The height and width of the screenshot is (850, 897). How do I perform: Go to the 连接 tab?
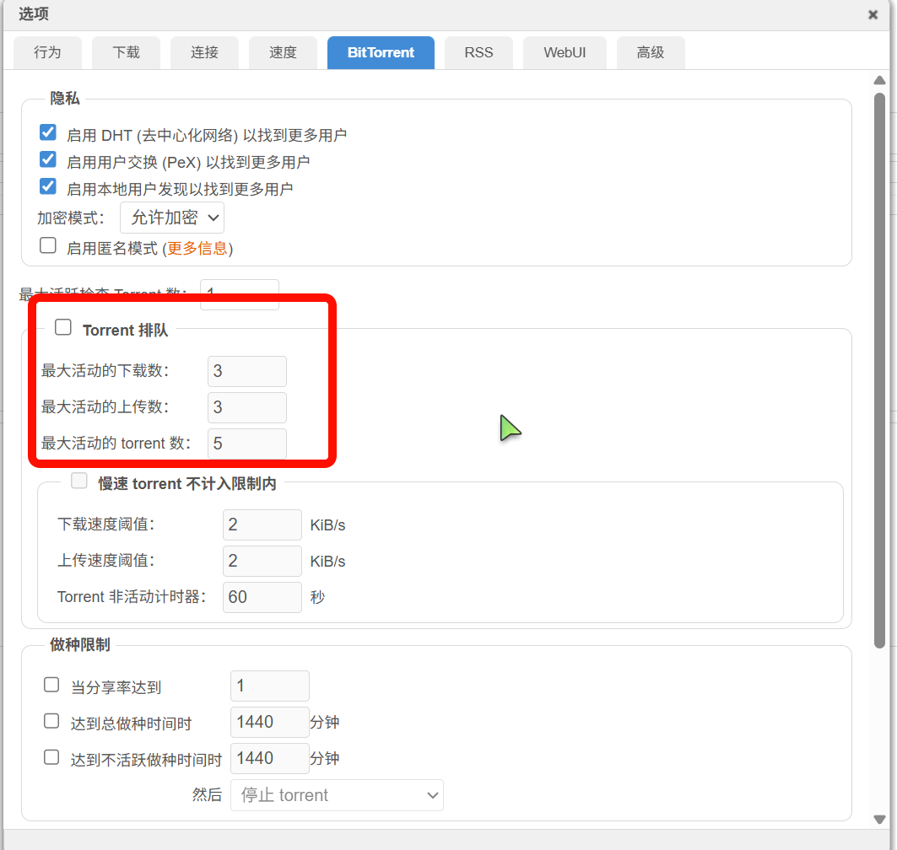(204, 52)
